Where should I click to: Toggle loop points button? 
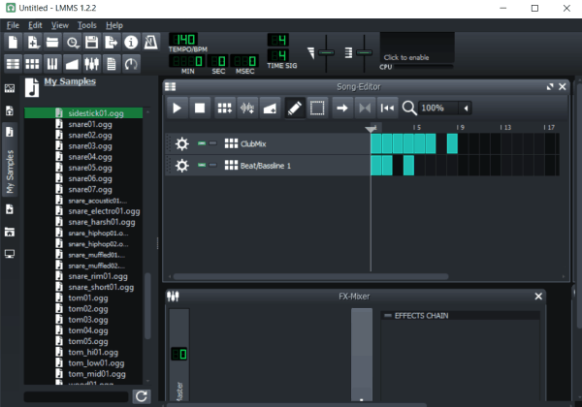pyautogui.click(x=365, y=109)
